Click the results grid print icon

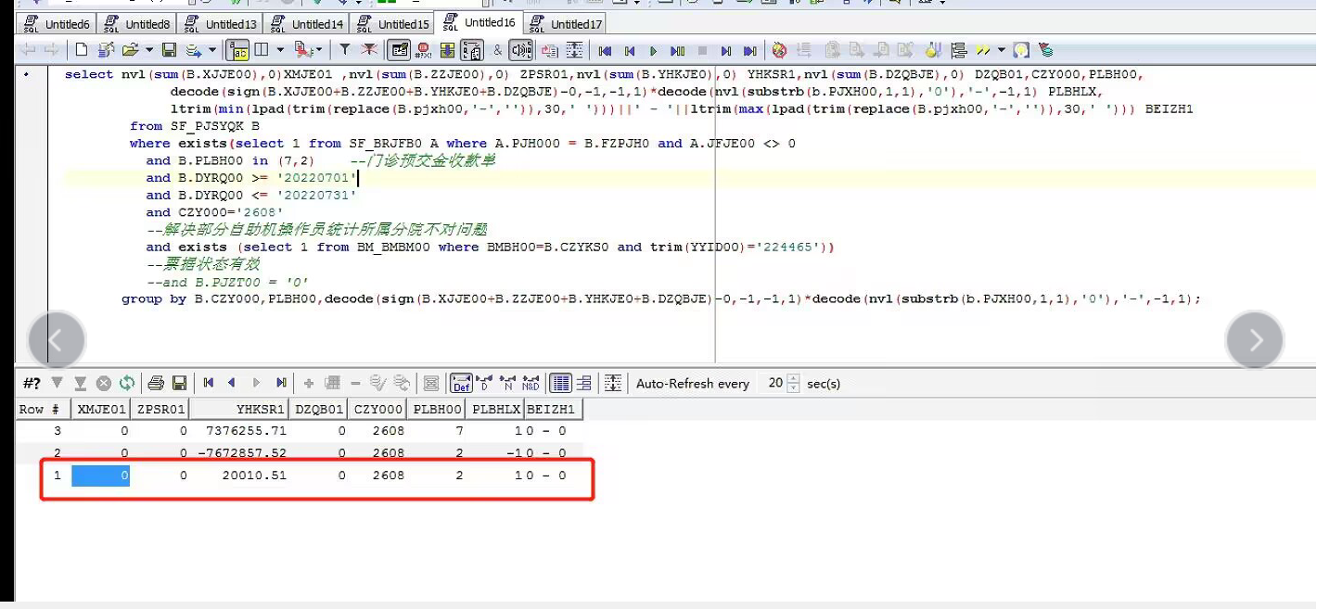point(156,383)
